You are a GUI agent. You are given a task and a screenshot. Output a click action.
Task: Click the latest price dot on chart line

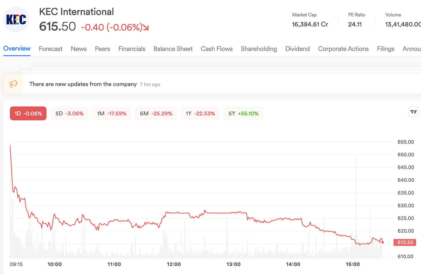(x=383, y=242)
